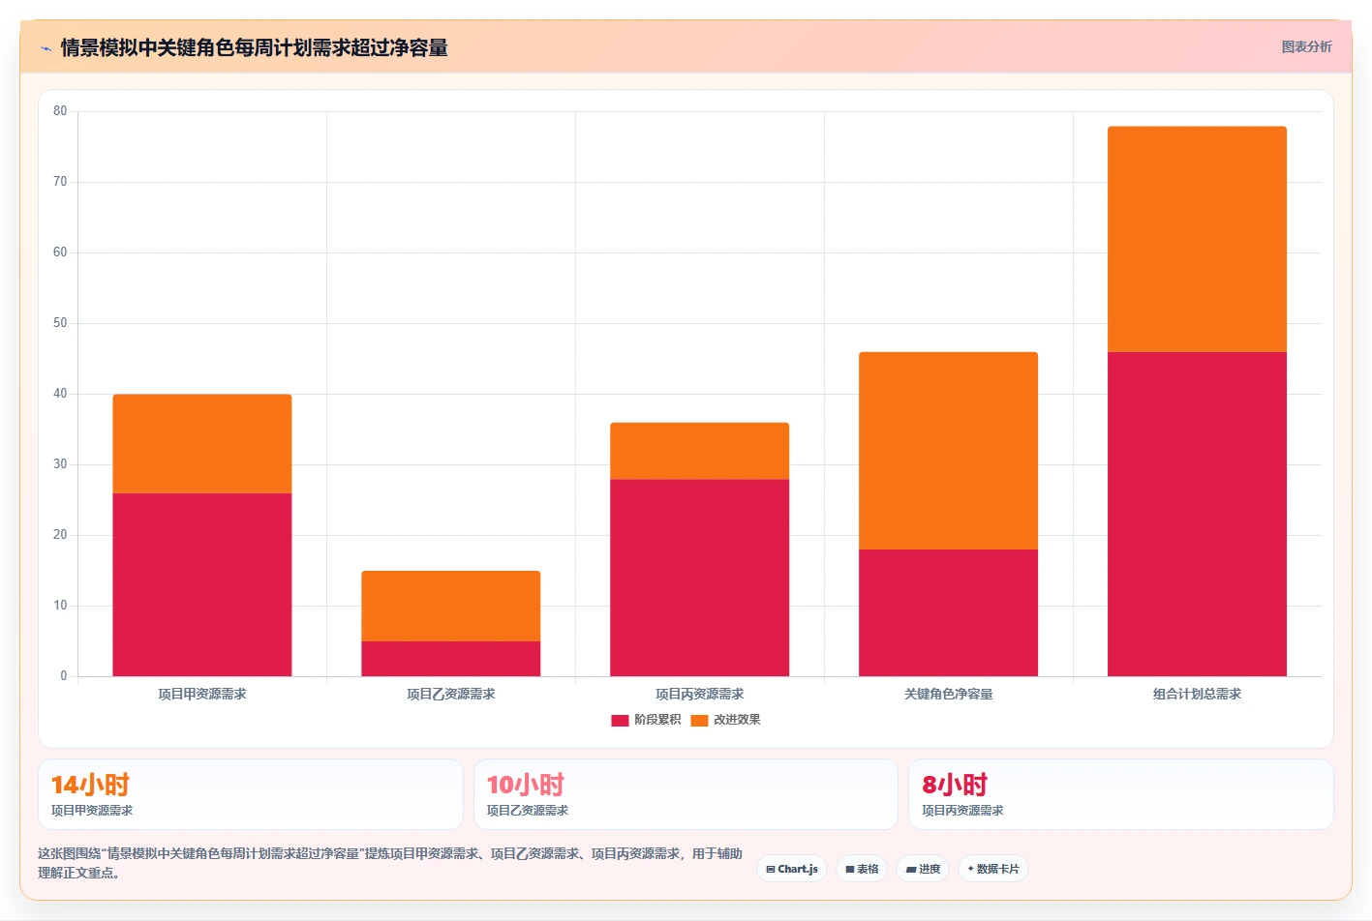Click the 10小时 value in the data card
Viewport: 1372px width, 921px height.
pyautogui.click(x=526, y=785)
